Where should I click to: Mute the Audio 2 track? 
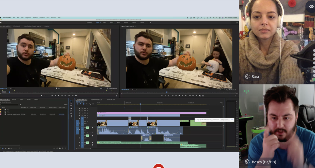point(87,136)
